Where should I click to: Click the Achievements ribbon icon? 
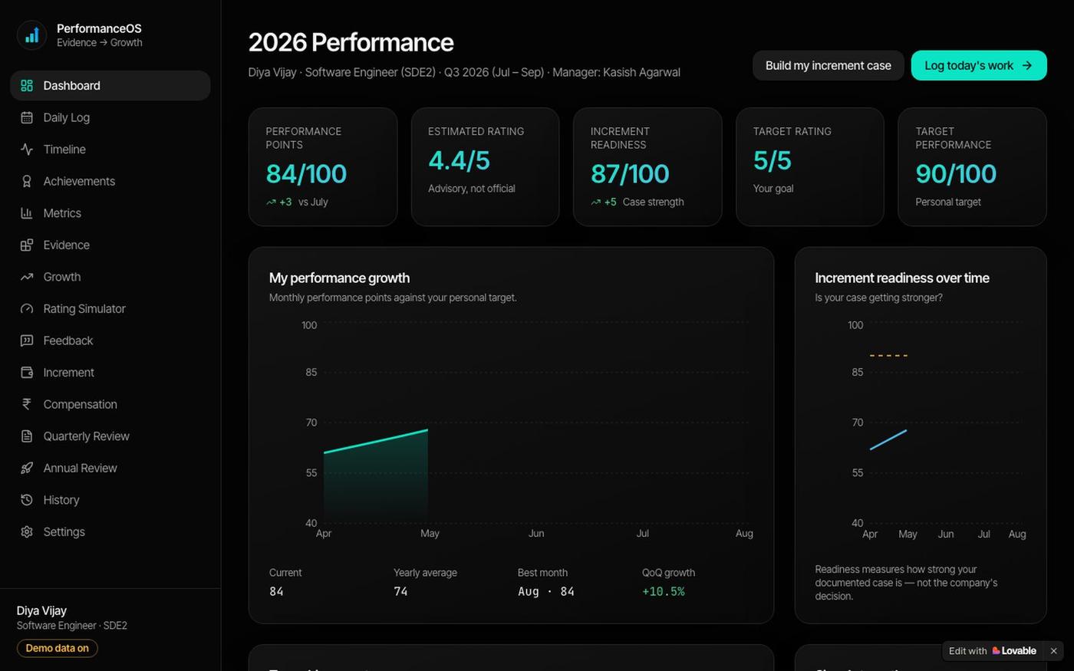[27, 181]
